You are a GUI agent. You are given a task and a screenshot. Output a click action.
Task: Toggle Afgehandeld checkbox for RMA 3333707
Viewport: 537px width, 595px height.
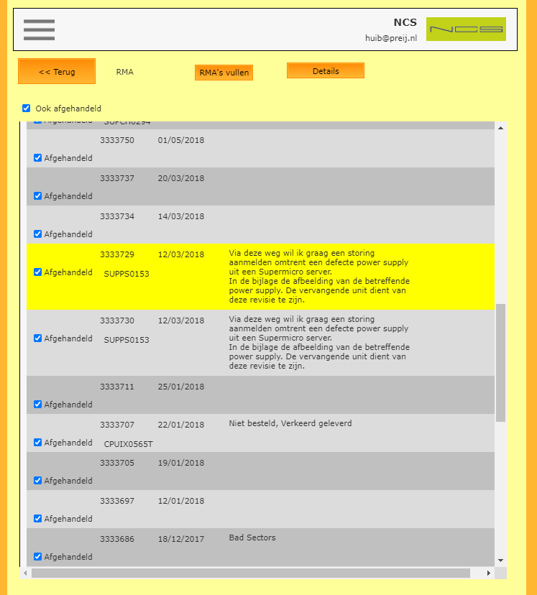37,442
